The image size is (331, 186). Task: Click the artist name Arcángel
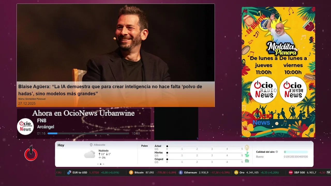(46, 127)
